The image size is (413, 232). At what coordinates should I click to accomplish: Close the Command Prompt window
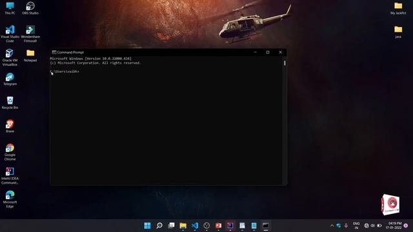tap(280, 52)
